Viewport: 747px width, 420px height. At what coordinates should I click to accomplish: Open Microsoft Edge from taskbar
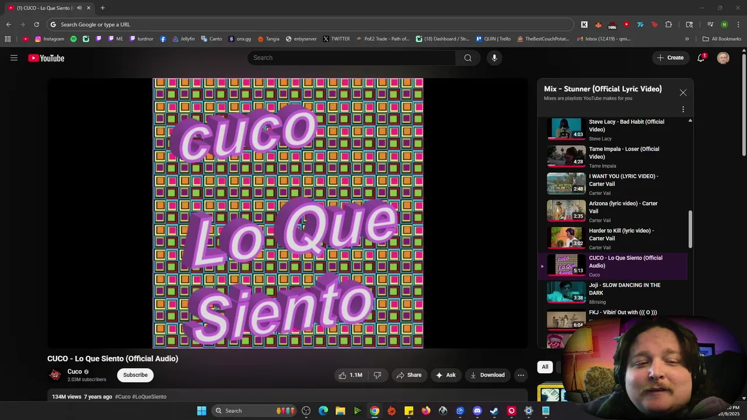click(x=323, y=411)
